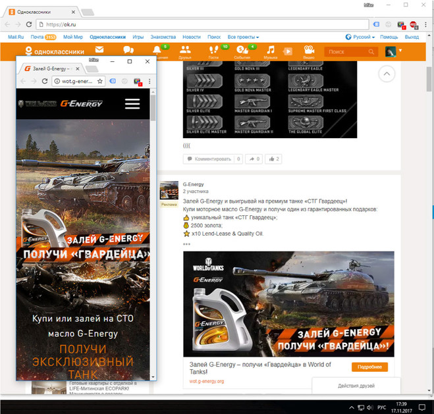Open Знакомства in top bar
Viewport: 434px width, 414px height.
163,37
